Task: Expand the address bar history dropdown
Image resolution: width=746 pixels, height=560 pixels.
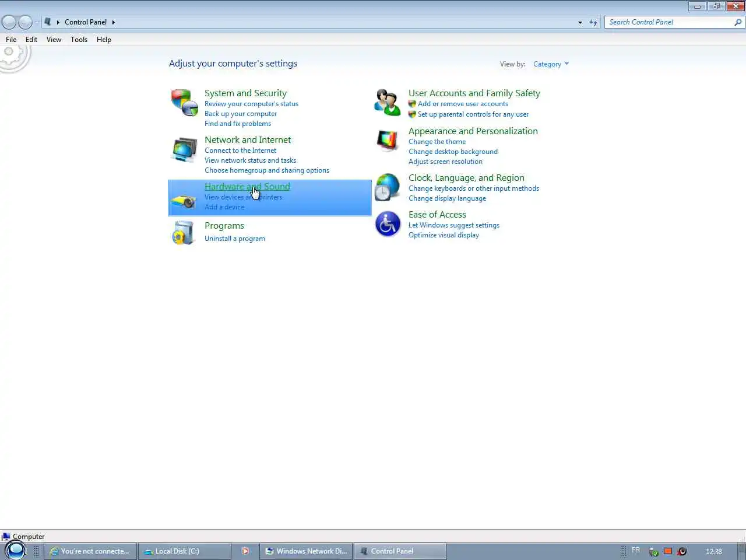Action: click(x=580, y=22)
